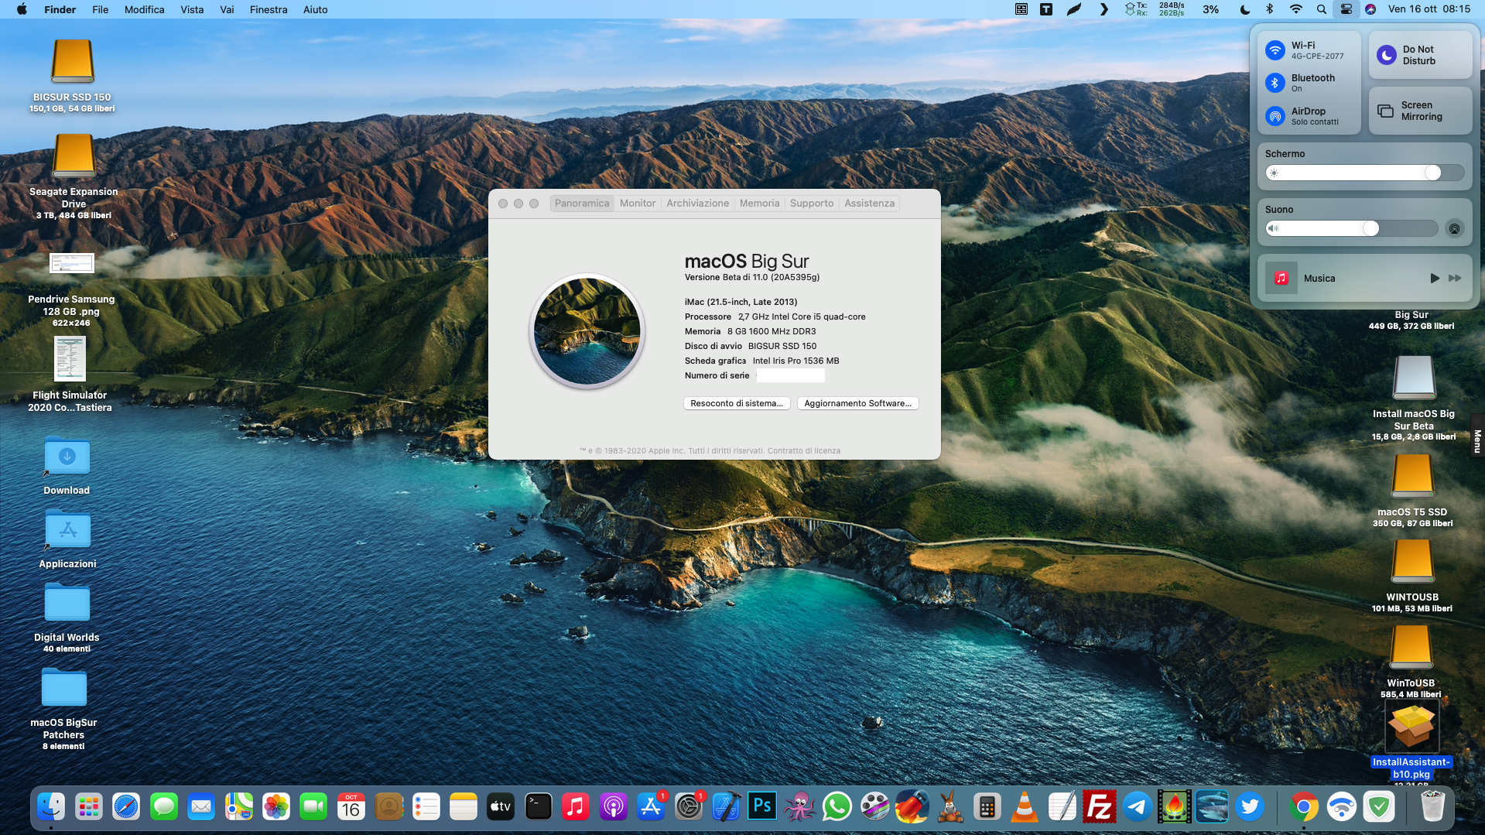The image size is (1485, 835).
Task: Launch FileZilla from the Dock
Action: (x=1099, y=807)
